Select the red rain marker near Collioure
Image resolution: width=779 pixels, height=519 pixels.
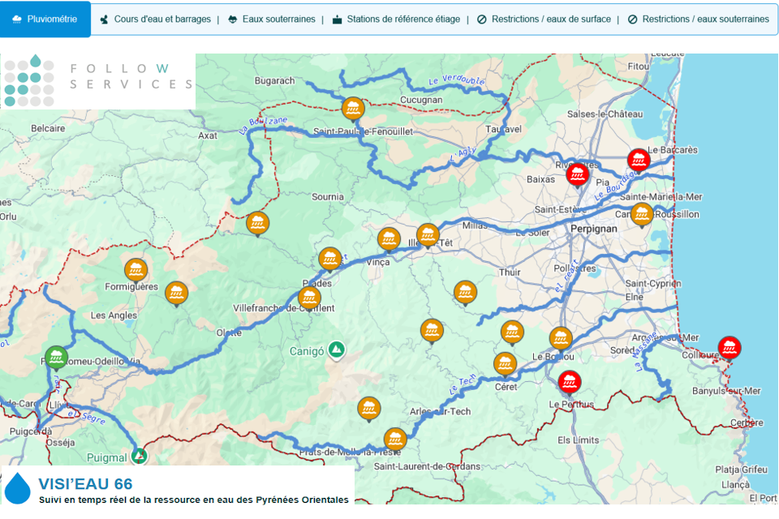point(730,348)
